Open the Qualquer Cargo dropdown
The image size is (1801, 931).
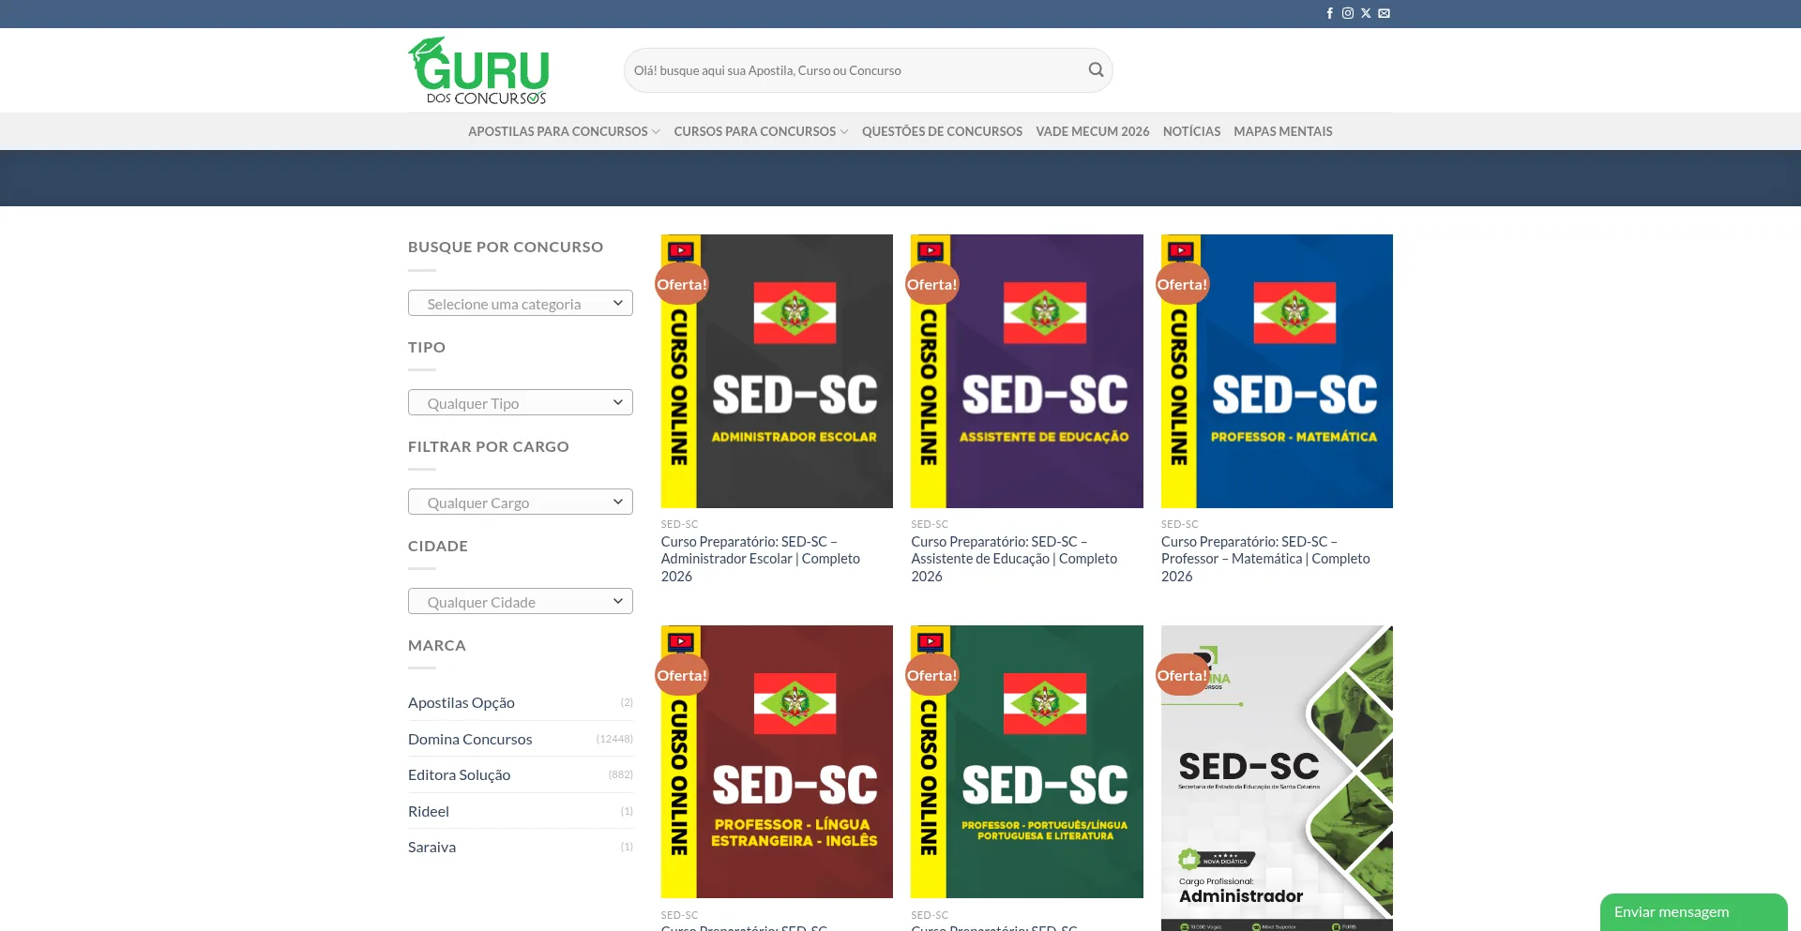521,502
